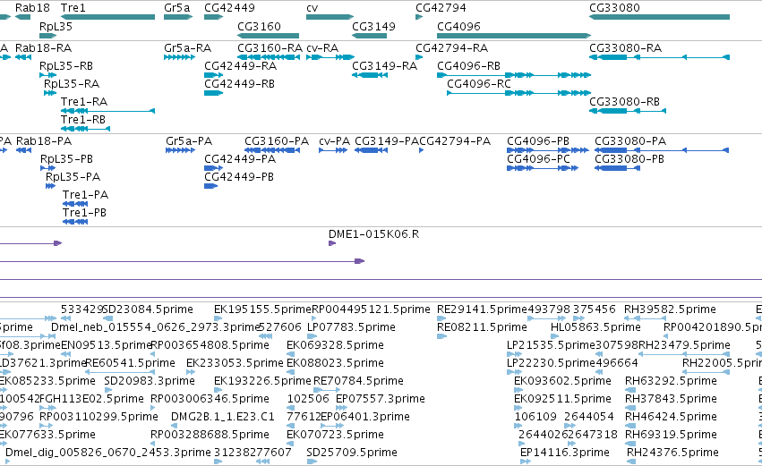The image size is (762, 466).
Task: Select transcript CG42794-RA
Action: click(x=419, y=57)
